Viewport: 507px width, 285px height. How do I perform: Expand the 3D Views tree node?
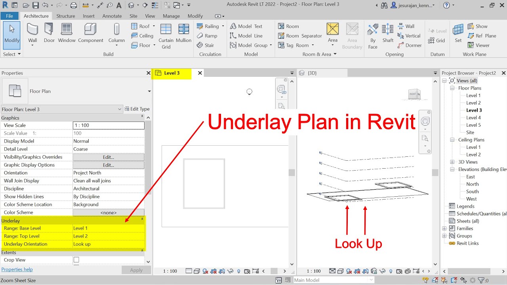[452, 162]
